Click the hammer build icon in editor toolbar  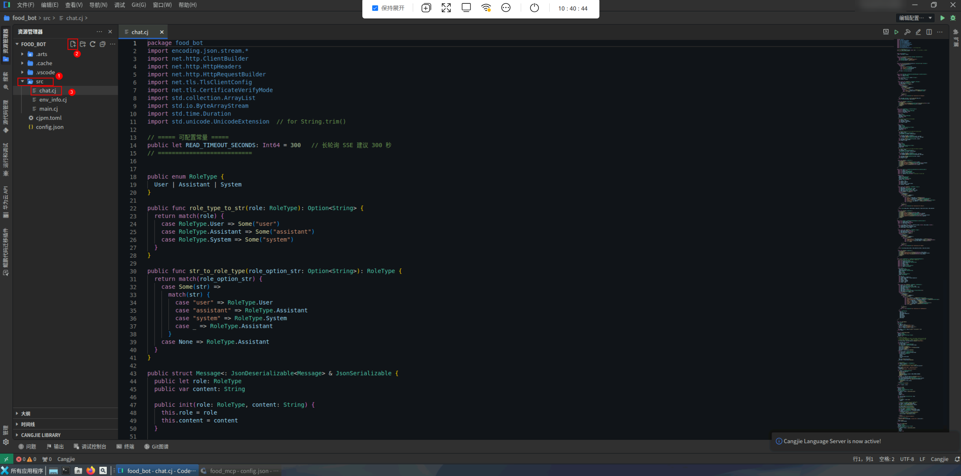[907, 32]
